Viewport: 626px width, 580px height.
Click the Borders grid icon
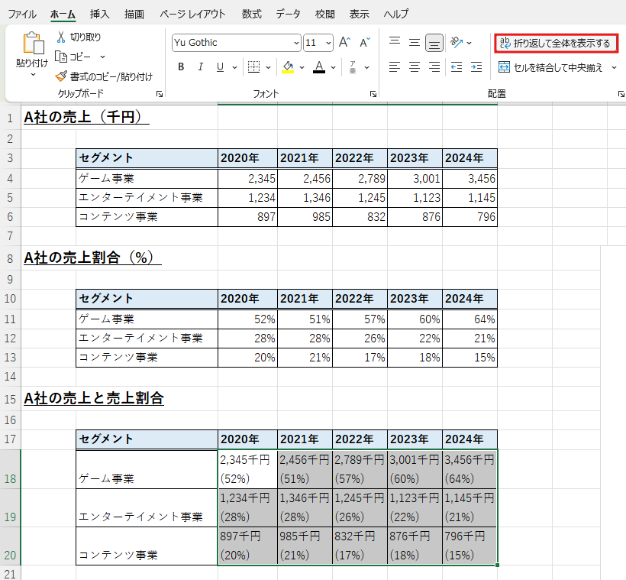pyautogui.click(x=254, y=67)
